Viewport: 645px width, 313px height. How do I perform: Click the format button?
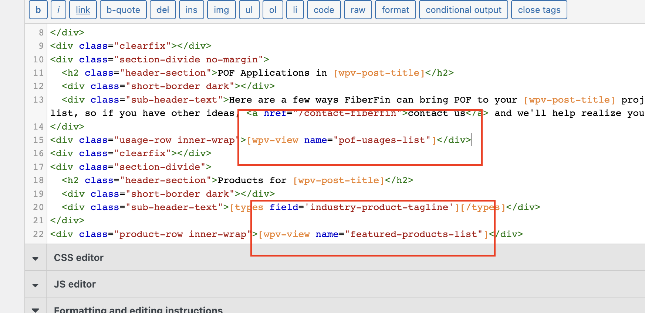(x=395, y=10)
